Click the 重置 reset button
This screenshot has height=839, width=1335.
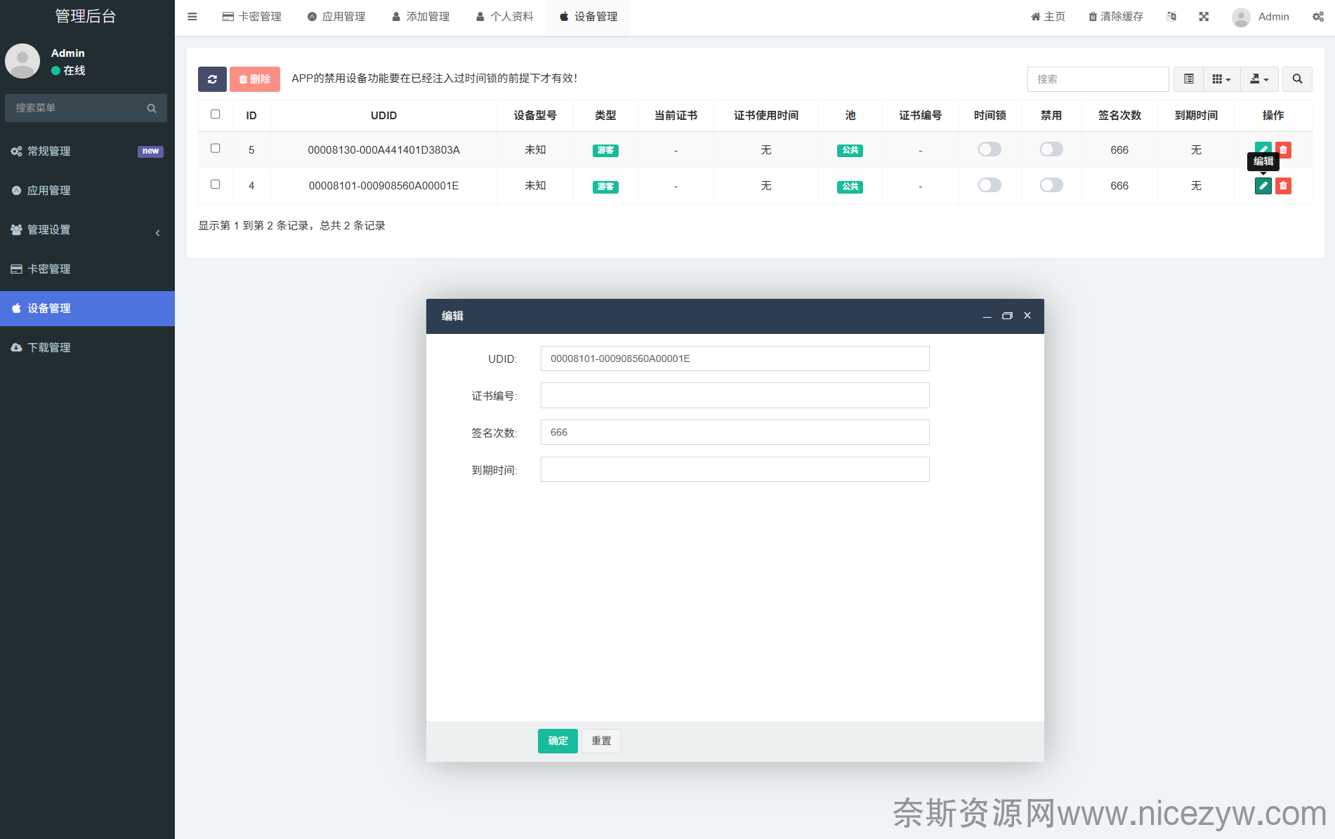click(x=601, y=741)
